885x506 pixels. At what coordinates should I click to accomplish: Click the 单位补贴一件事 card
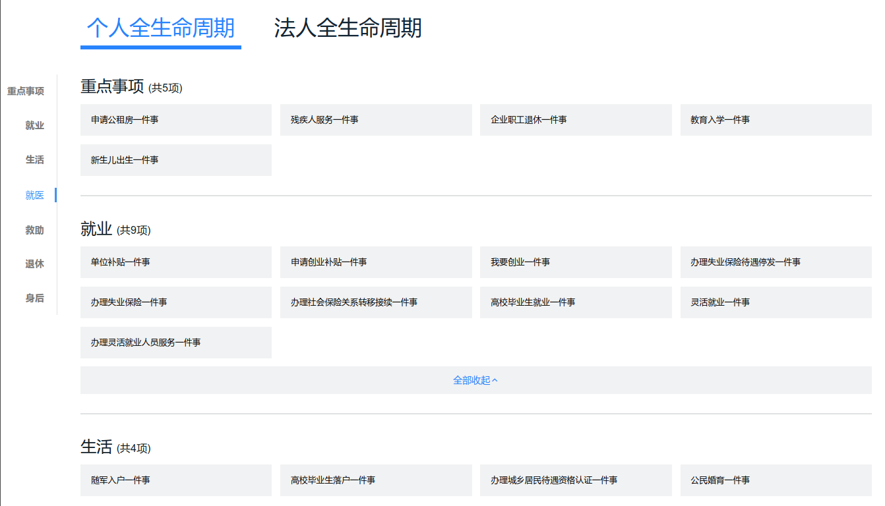[x=175, y=262]
